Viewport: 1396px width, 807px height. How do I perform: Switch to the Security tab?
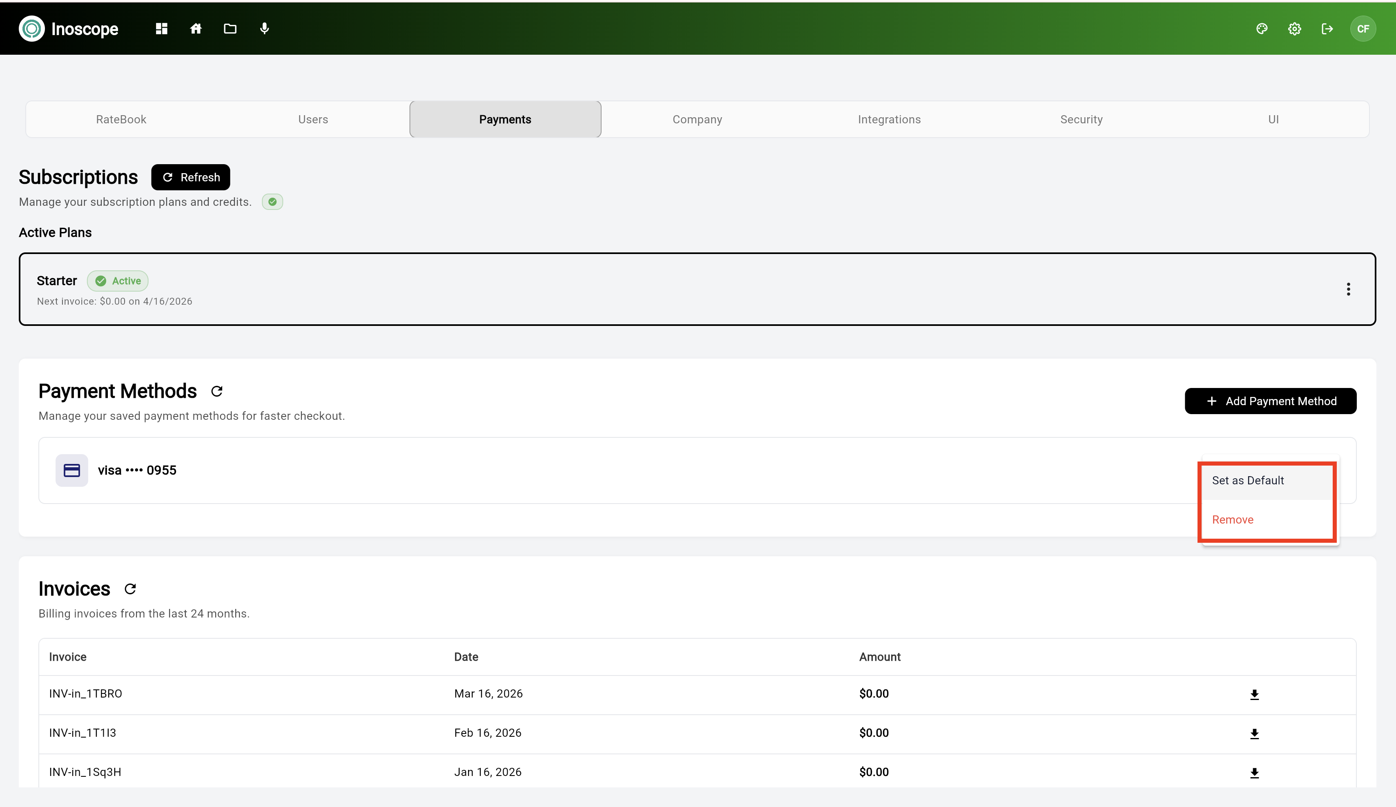[1081, 118]
